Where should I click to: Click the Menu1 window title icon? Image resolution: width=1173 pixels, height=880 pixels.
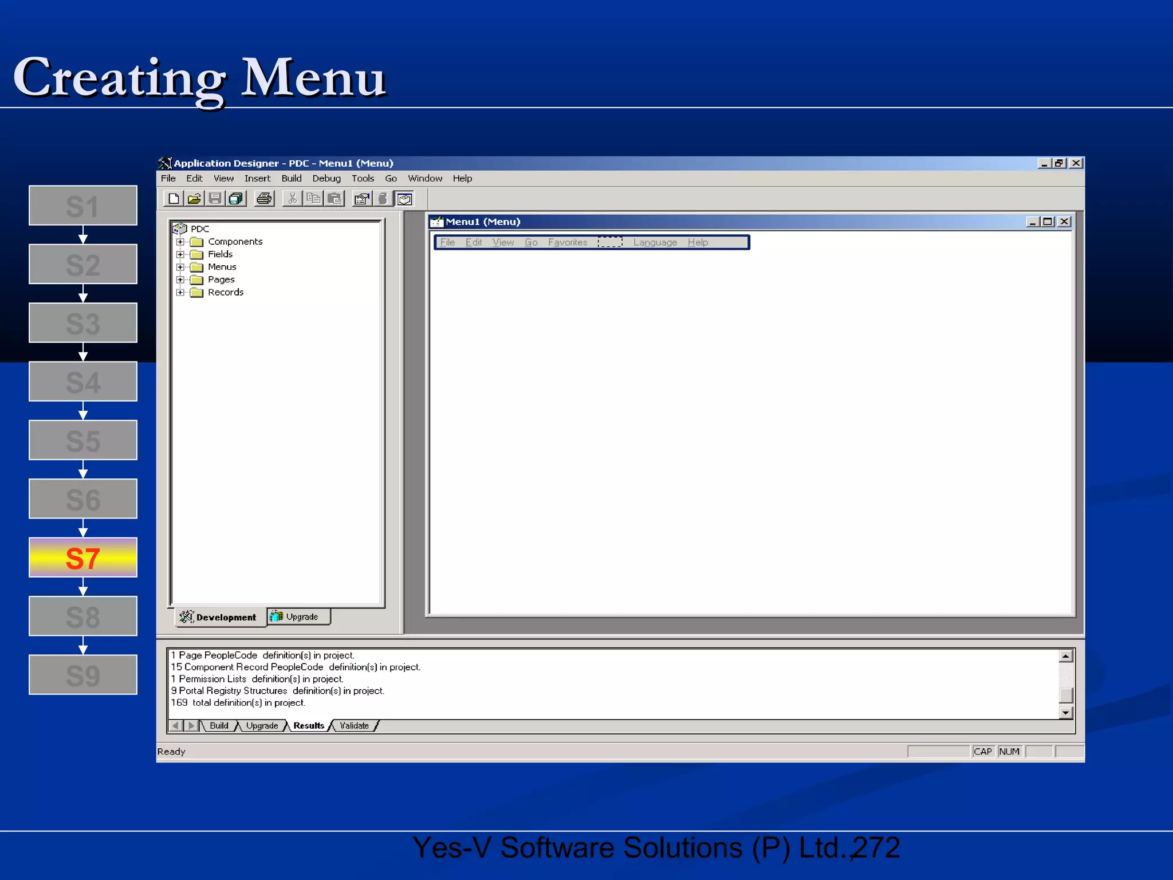(437, 222)
